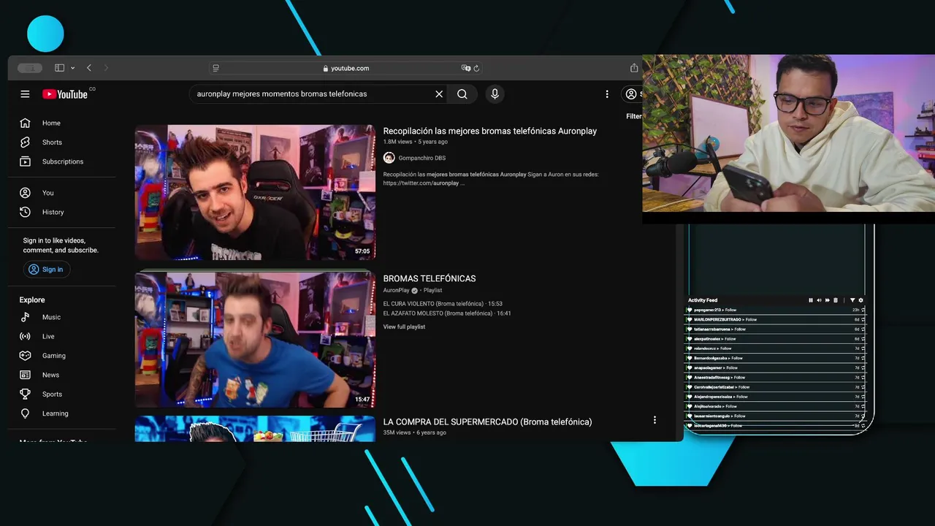Click View full playlist
935x526 pixels.
(x=404, y=327)
